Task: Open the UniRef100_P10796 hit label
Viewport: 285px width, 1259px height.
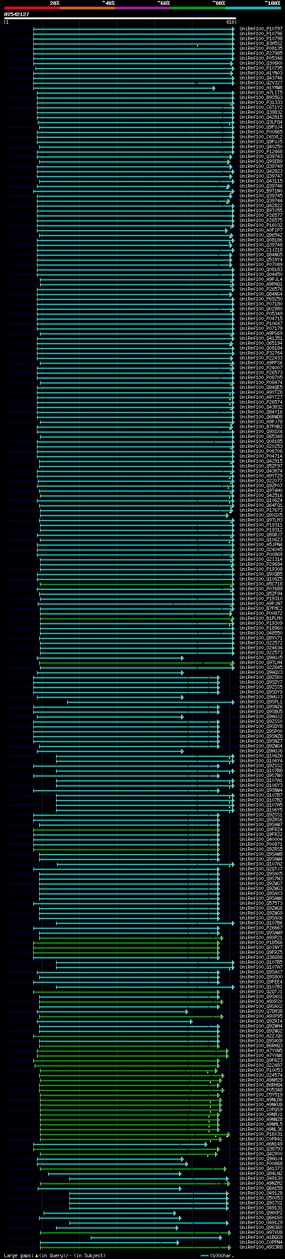Action: pos(261,34)
